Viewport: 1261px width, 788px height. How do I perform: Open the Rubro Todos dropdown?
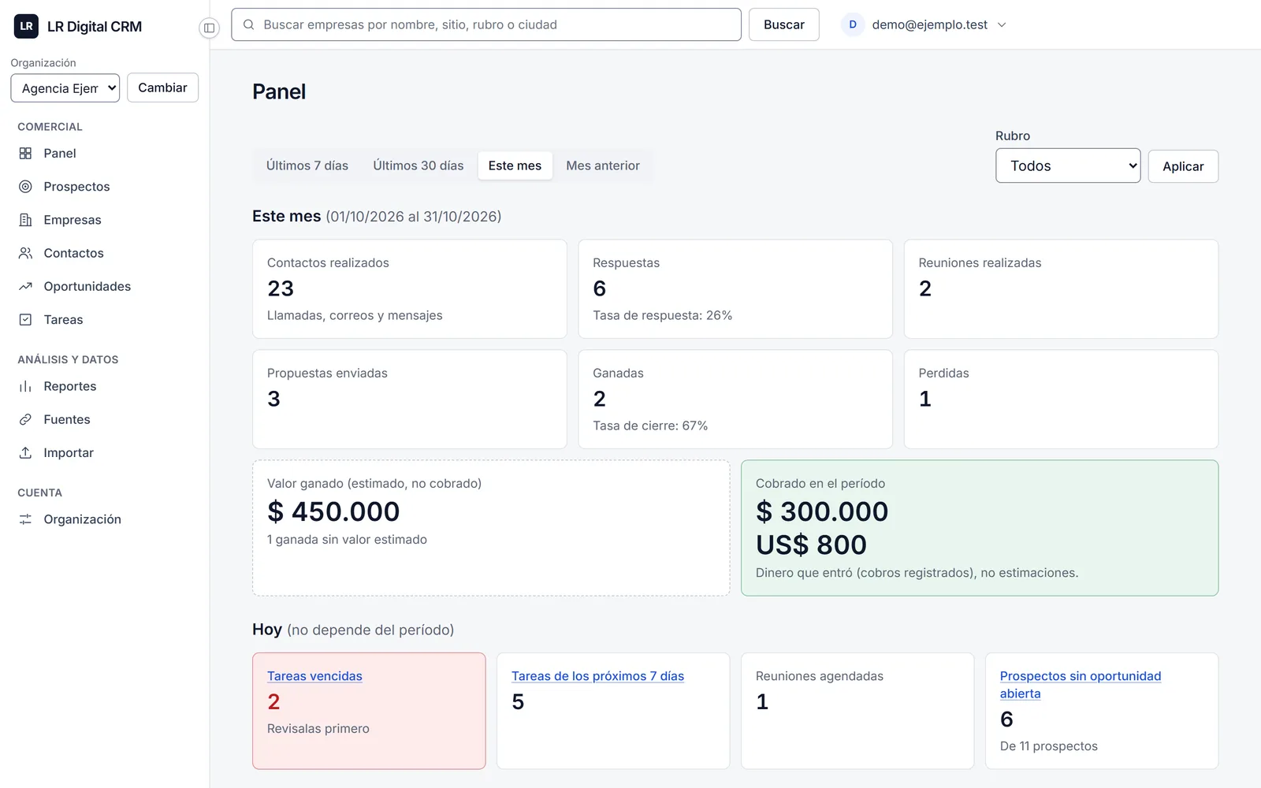(x=1068, y=165)
